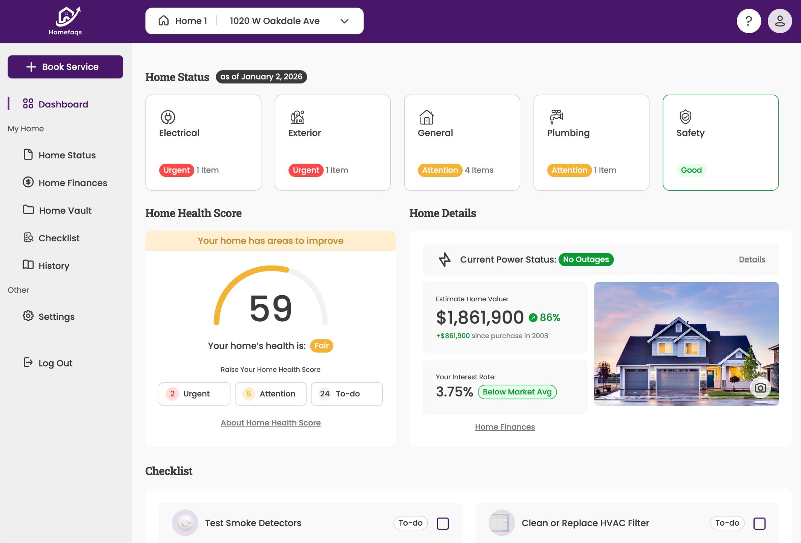
Task: Click the Safety shield icon
Action: pyautogui.click(x=685, y=117)
